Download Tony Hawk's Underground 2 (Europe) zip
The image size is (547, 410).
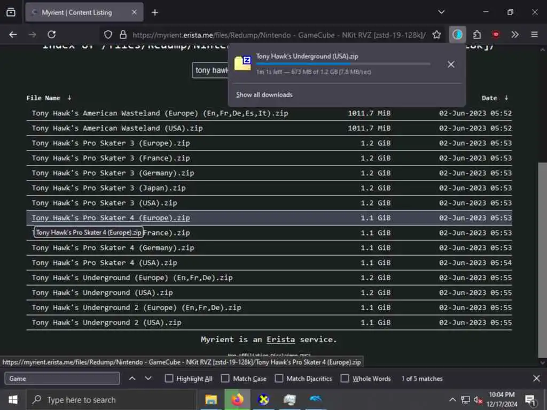pos(136,308)
